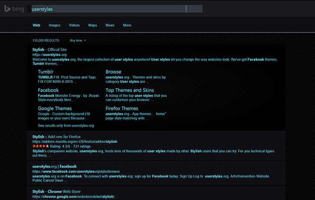Image resolution: width=315 pixels, height=200 pixels.
Task: Open the Videos search tab
Action: coord(74,25)
